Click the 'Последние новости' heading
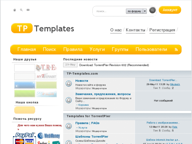This screenshot has height=144, width=192. [80, 59]
